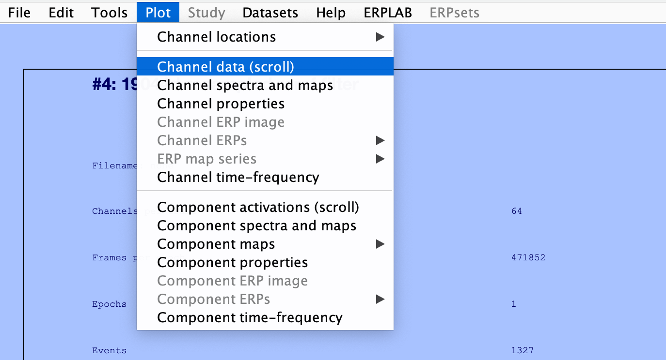Click Channel time-frequency entry
The image size is (666, 360).
[238, 177]
